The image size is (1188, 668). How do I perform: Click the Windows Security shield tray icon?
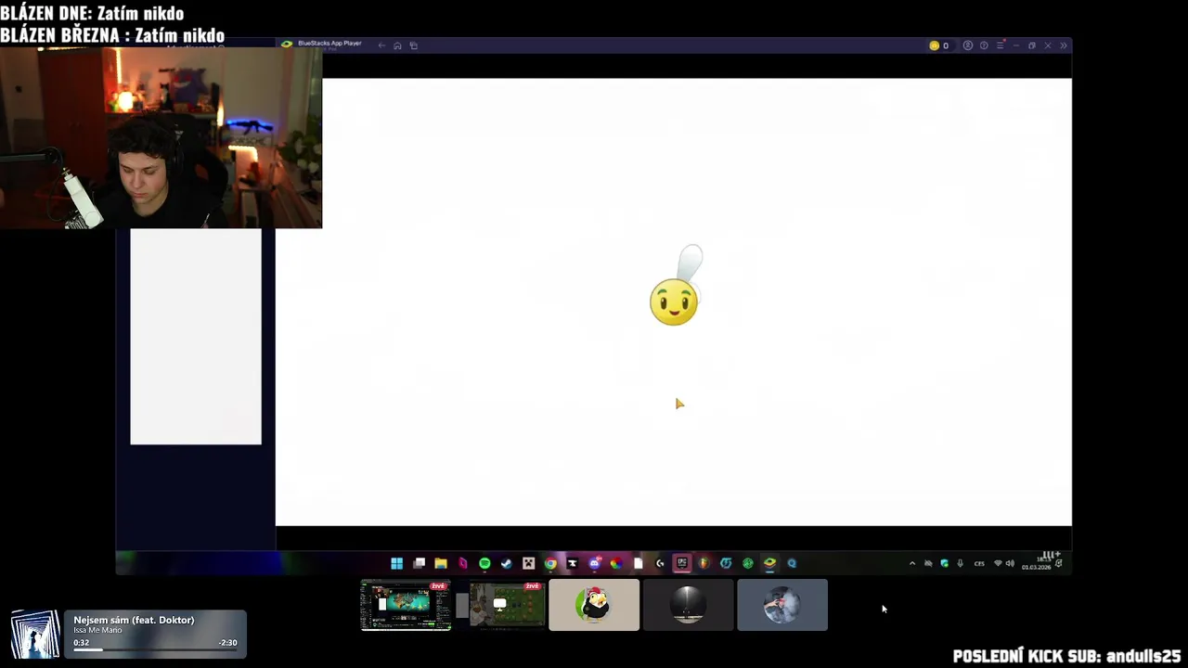(x=944, y=563)
